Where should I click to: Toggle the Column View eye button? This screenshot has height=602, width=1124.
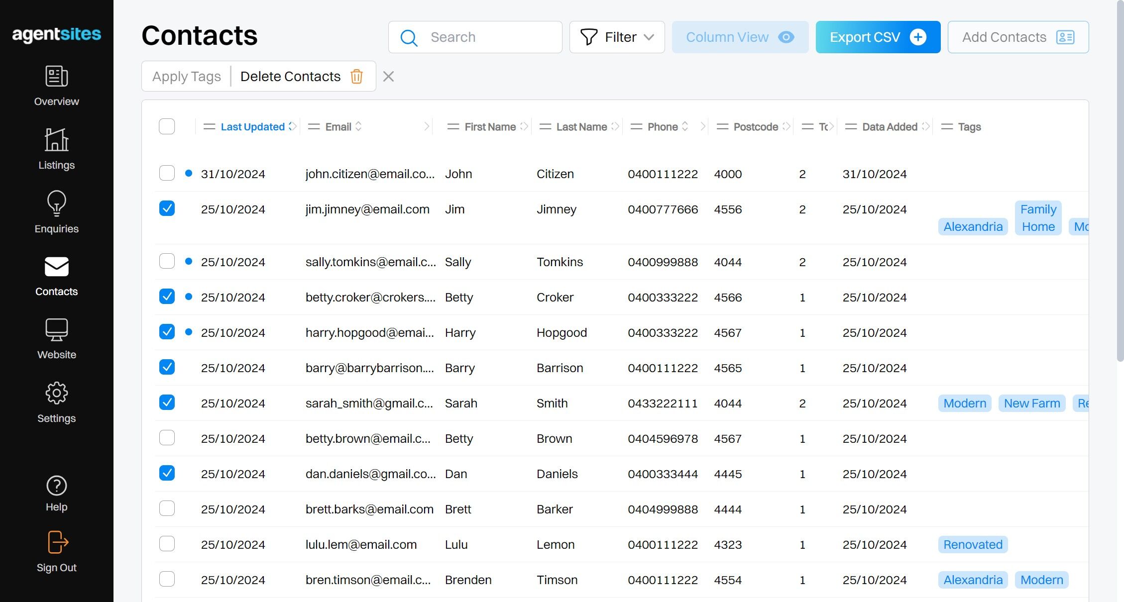tap(740, 37)
